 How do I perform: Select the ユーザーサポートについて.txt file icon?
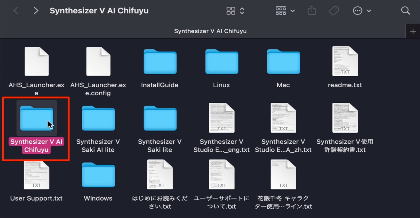pyautogui.click(x=222, y=174)
